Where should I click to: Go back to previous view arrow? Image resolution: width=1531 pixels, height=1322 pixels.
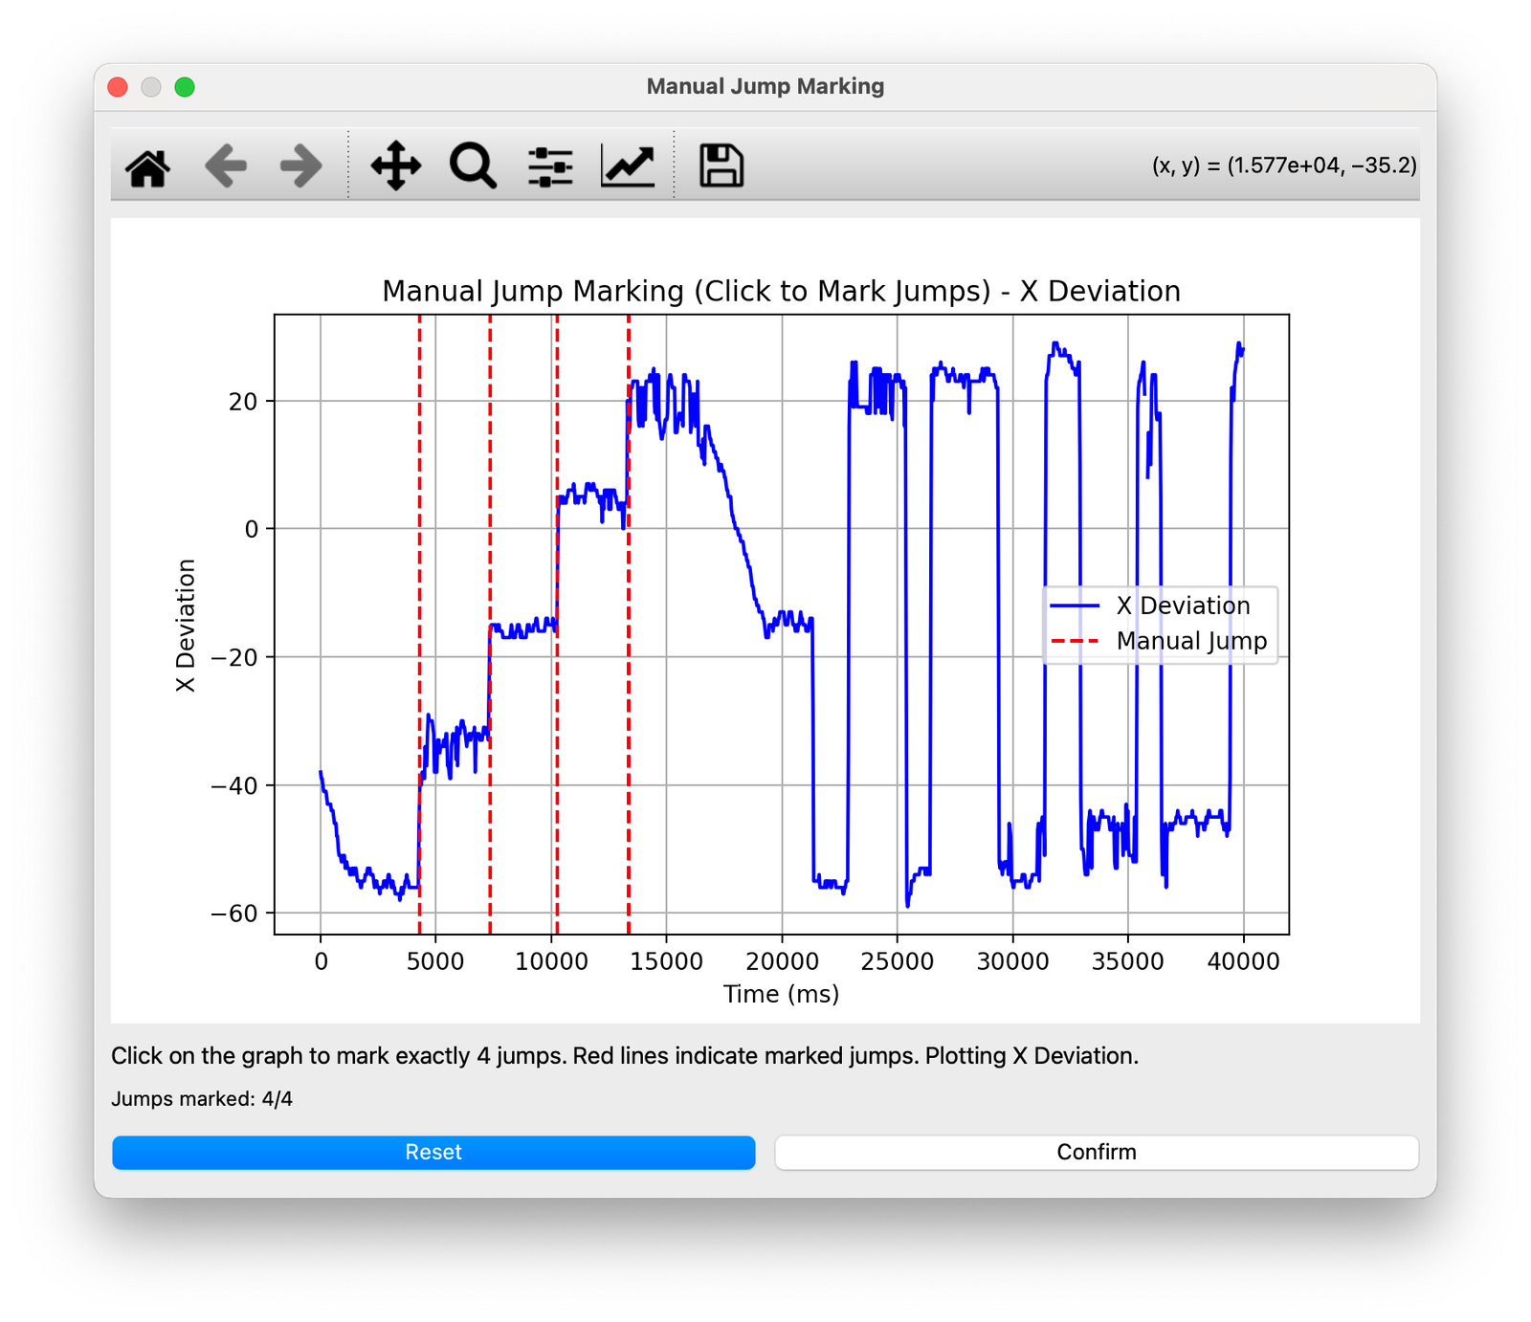click(x=226, y=166)
